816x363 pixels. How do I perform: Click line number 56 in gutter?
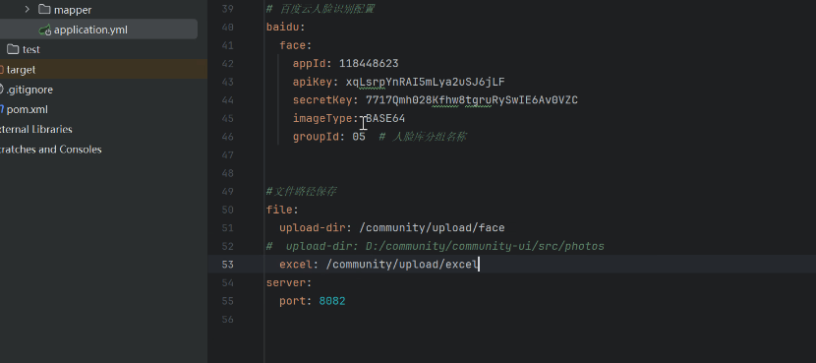[x=227, y=320]
